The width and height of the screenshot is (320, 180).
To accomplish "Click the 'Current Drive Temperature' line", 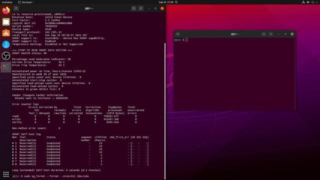I will click(x=38, y=62).
